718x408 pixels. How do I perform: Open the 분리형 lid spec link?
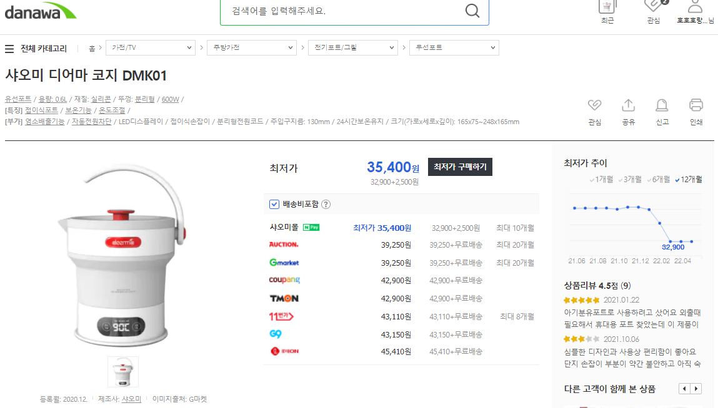pos(145,99)
